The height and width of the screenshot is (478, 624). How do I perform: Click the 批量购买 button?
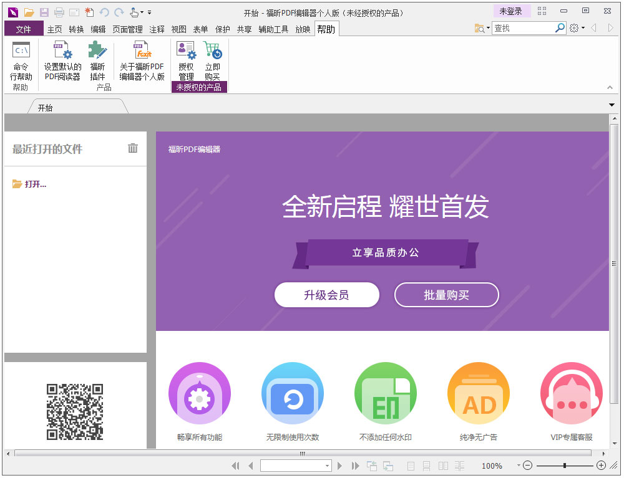pyautogui.click(x=447, y=295)
